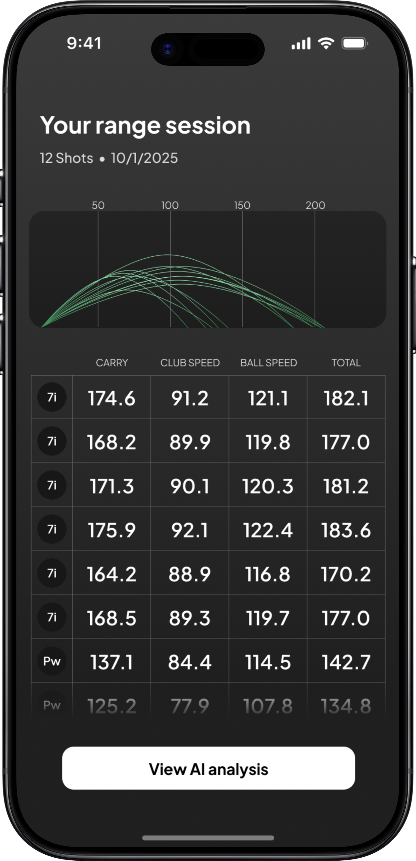Tap the battery icon in the status bar

point(354,44)
